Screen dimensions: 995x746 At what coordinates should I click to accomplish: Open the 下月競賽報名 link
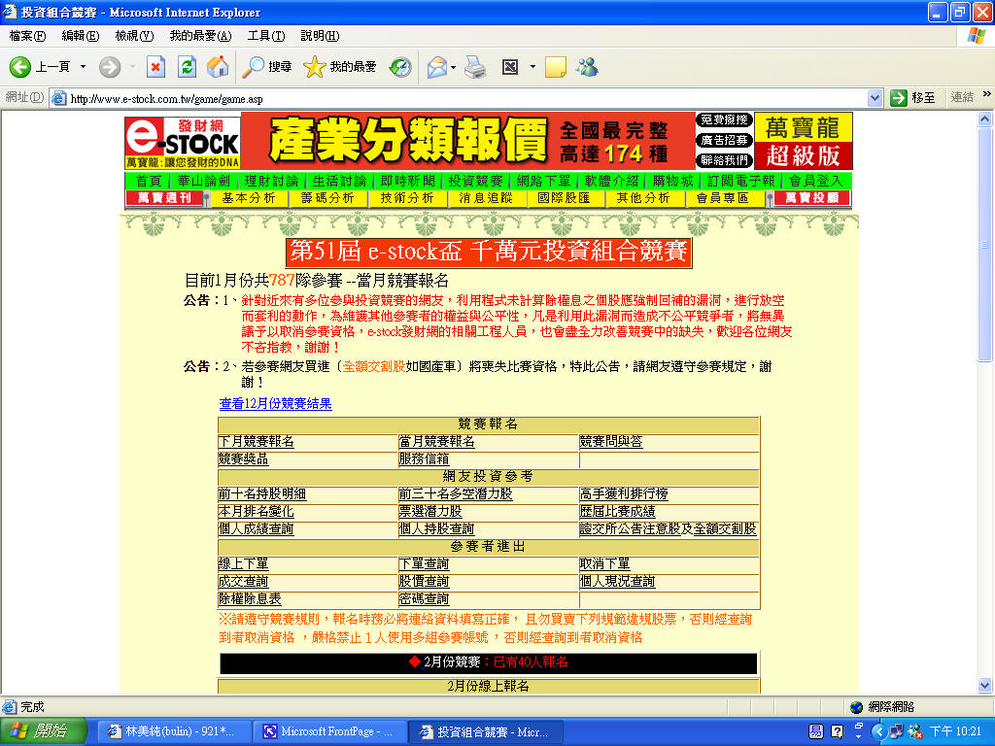click(257, 442)
